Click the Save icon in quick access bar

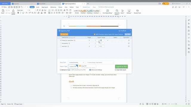click(12, 7)
